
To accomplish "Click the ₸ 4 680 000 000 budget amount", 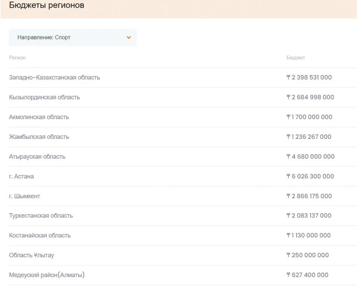I will click(310, 157).
